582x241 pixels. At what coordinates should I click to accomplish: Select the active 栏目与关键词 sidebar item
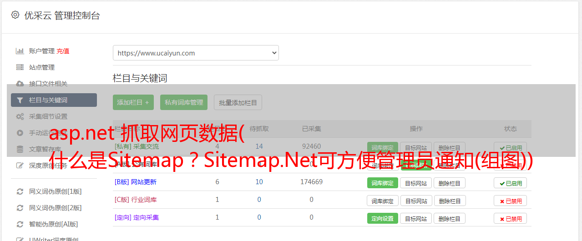(x=54, y=100)
